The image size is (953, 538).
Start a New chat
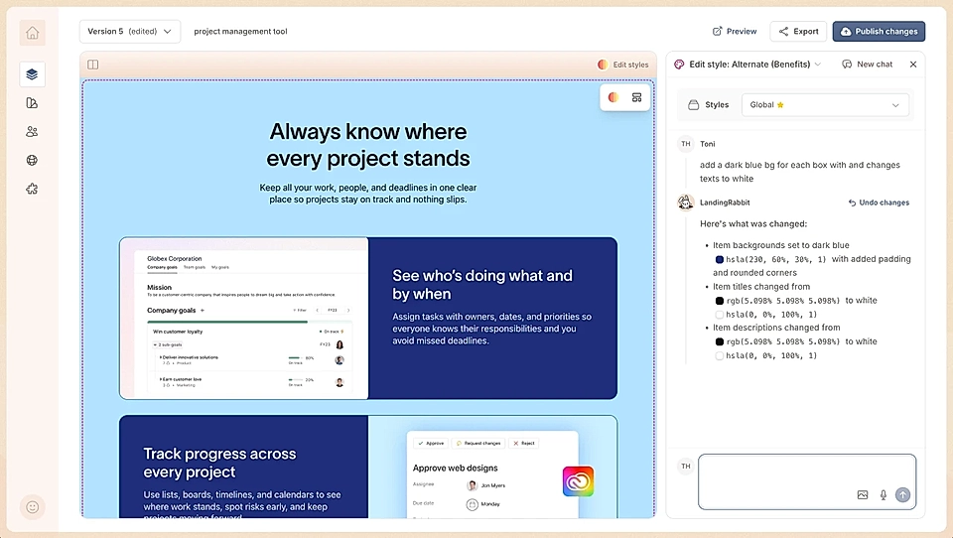pyautogui.click(x=868, y=64)
